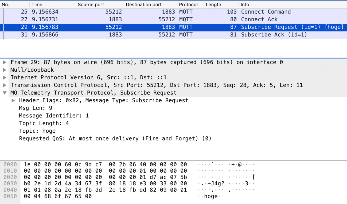The image size is (347, 204).
Task: Select the Subscribe Ack (id=1) packet
Action: [174, 35]
